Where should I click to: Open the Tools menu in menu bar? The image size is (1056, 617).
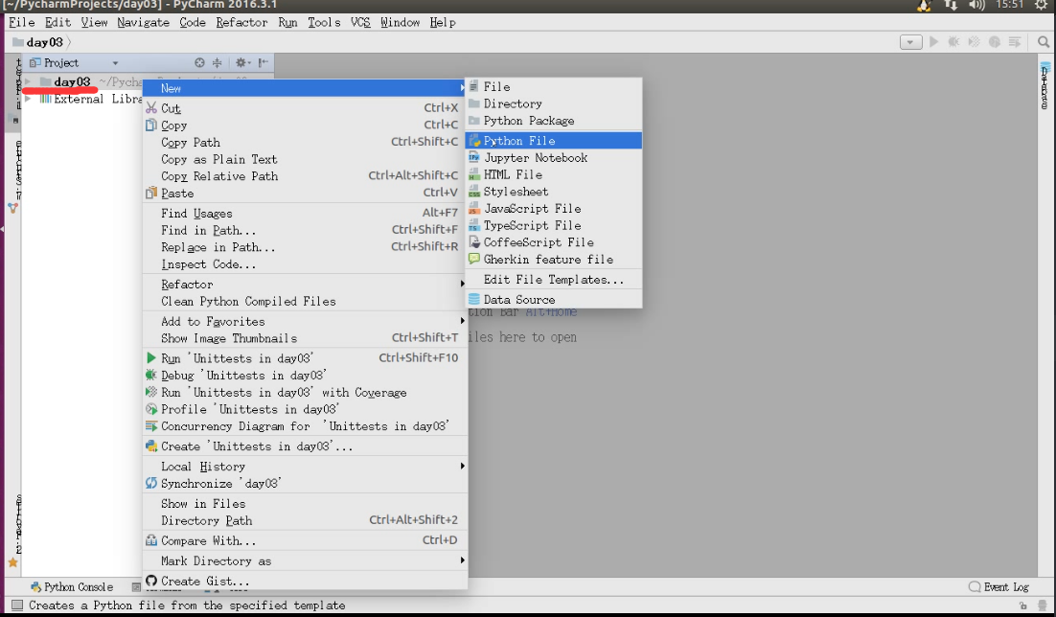tap(324, 22)
